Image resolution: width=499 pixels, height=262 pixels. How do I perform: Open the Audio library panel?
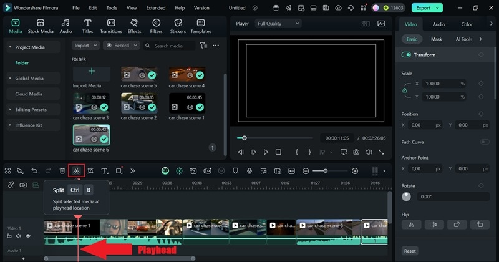point(65,26)
